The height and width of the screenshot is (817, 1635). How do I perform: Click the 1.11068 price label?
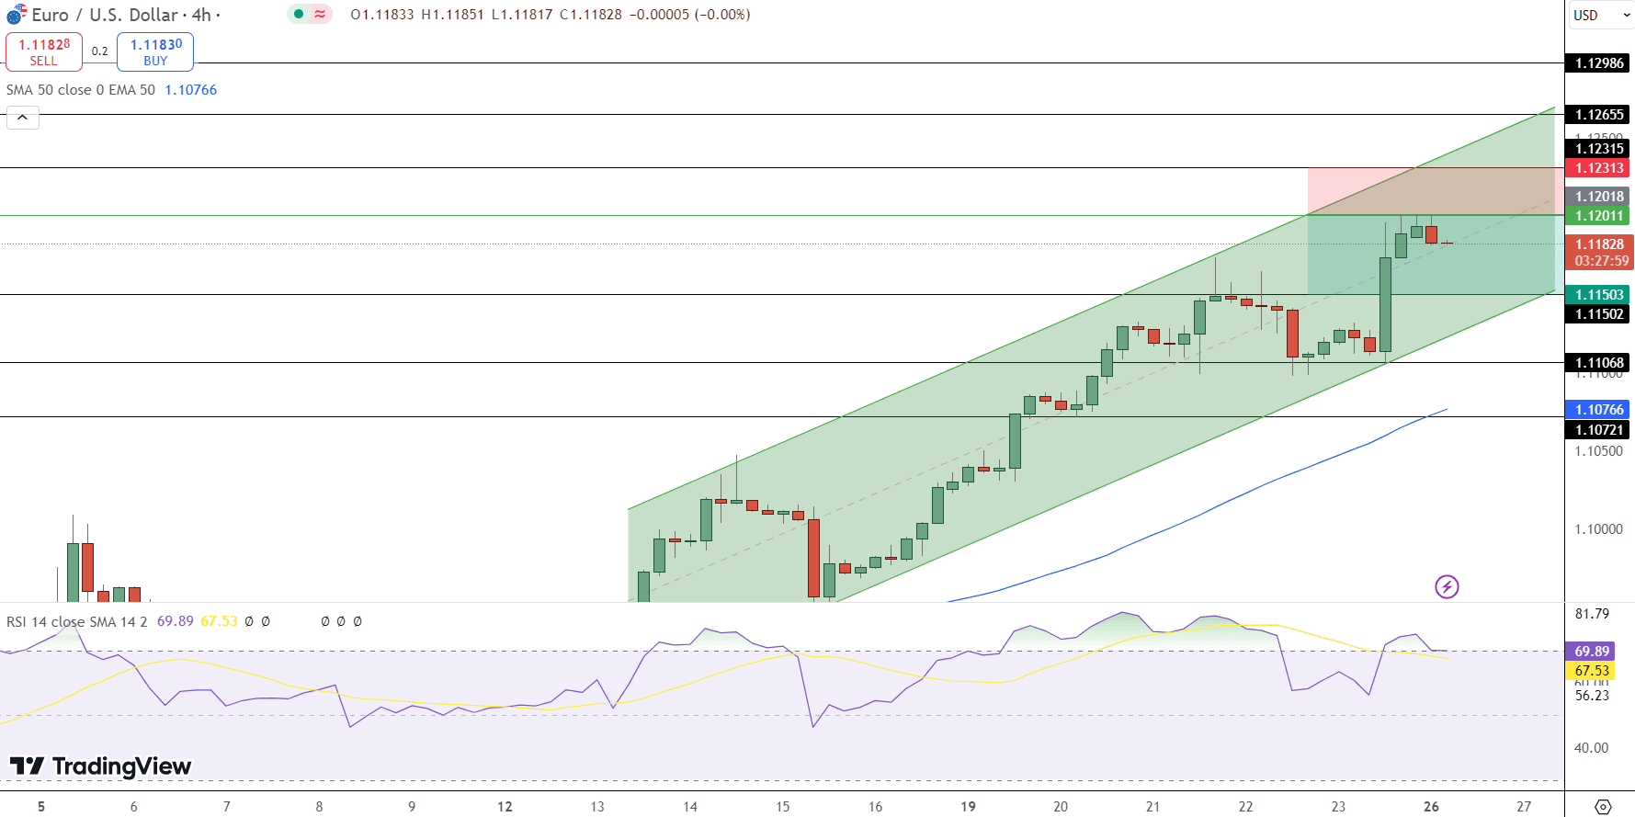pos(1599,363)
